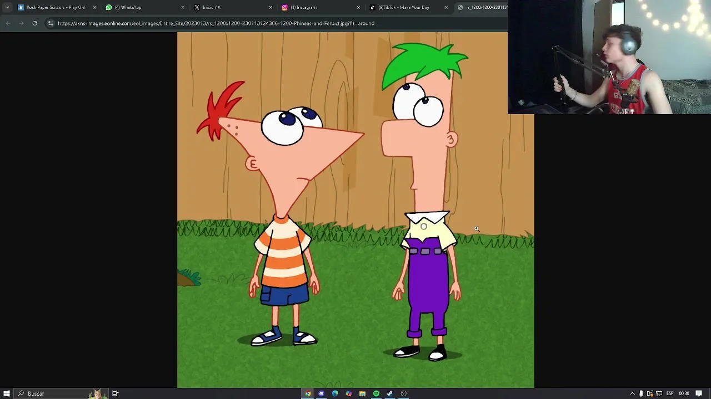This screenshot has width=711, height=399.
Task: Open the Copilot taskbar icon
Action: click(348, 393)
